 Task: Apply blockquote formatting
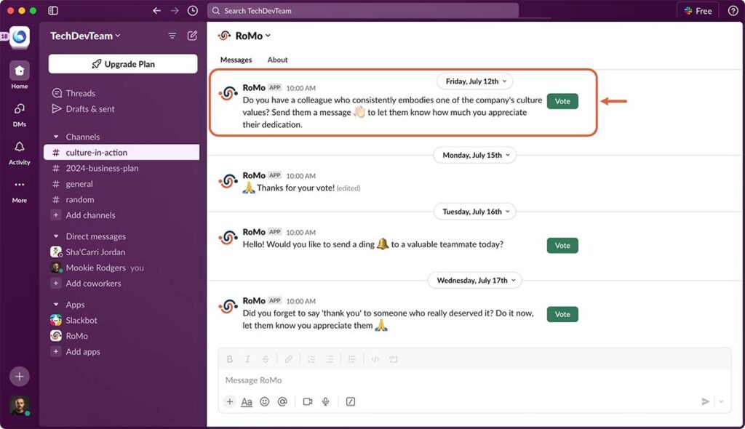(x=352, y=359)
